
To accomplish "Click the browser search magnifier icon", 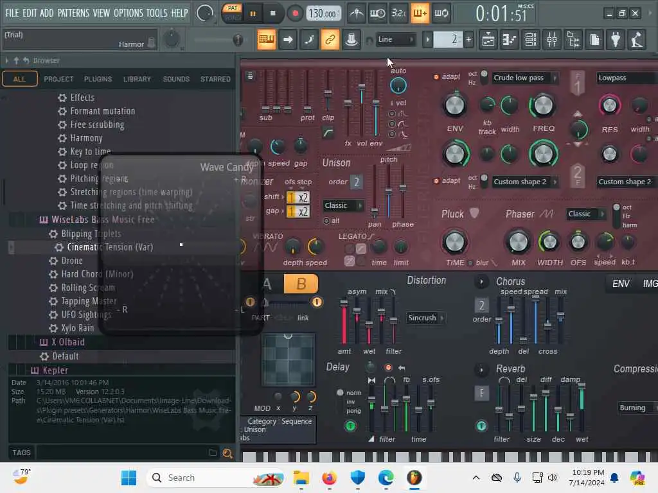I will pyautogui.click(x=227, y=453).
